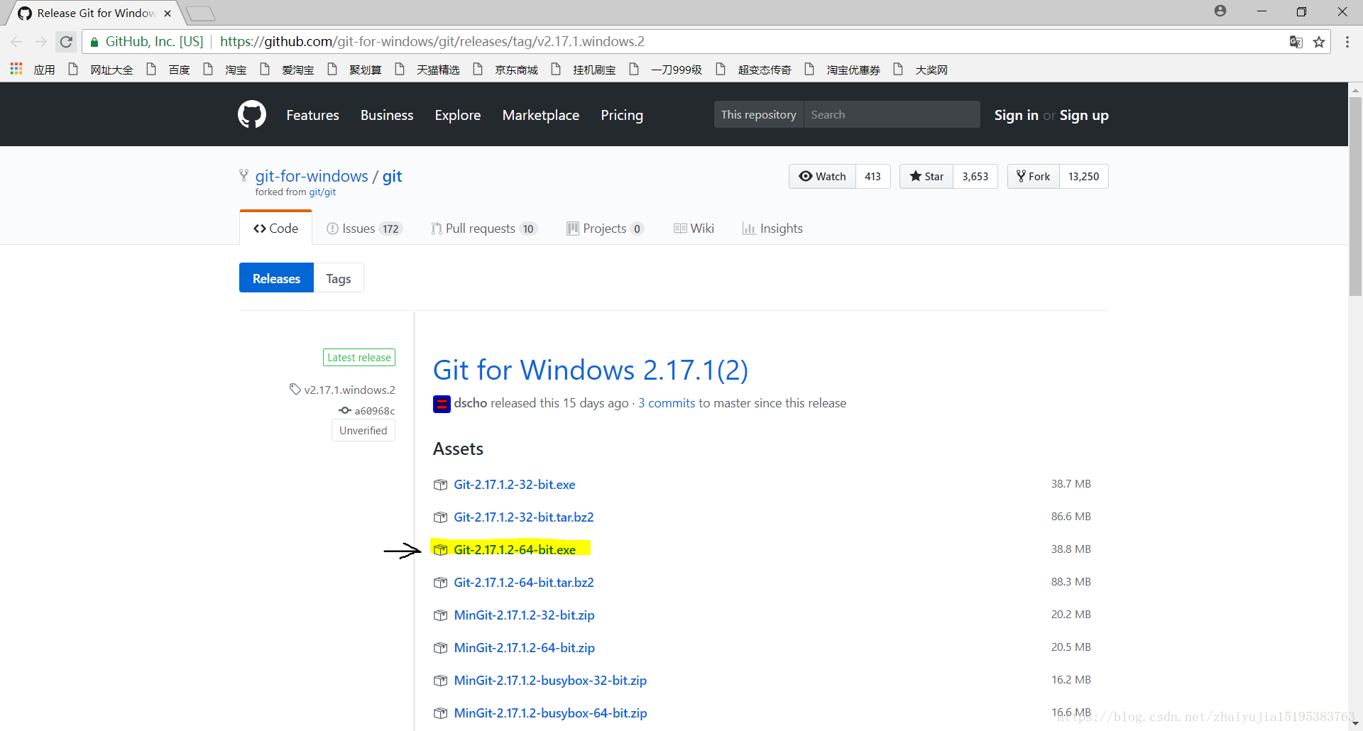The image size is (1363, 731).
Task: Fork the repository
Action: pyautogui.click(x=1034, y=176)
